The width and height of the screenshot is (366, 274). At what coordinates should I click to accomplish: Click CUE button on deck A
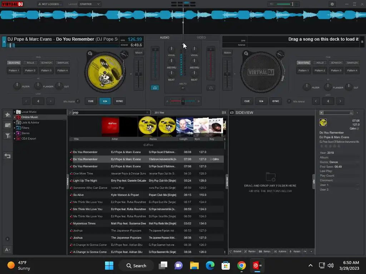tap(91, 101)
